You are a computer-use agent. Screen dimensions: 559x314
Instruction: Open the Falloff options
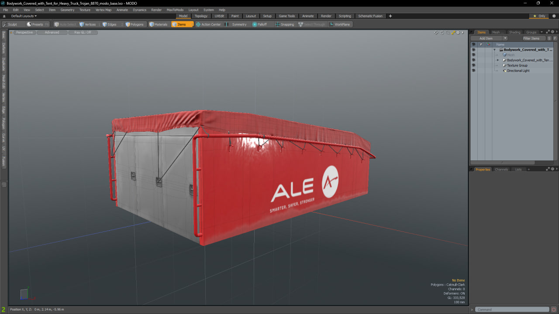click(x=262, y=24)
